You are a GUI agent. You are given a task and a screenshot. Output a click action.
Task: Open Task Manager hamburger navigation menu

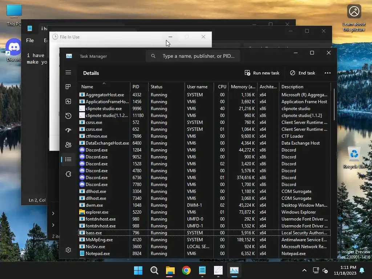click(x=68, y=72)
